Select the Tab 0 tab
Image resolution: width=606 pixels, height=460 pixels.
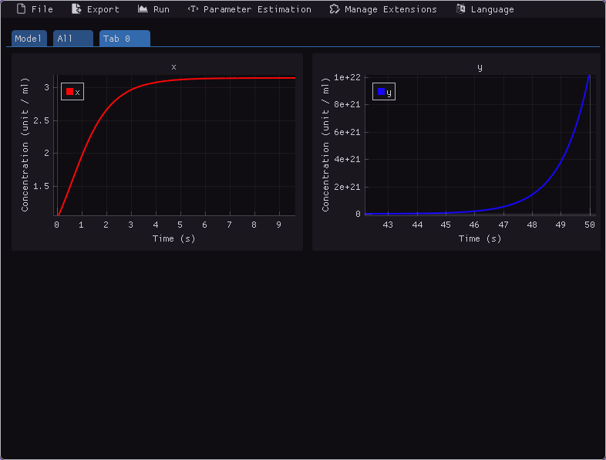(x=124, y=39)
